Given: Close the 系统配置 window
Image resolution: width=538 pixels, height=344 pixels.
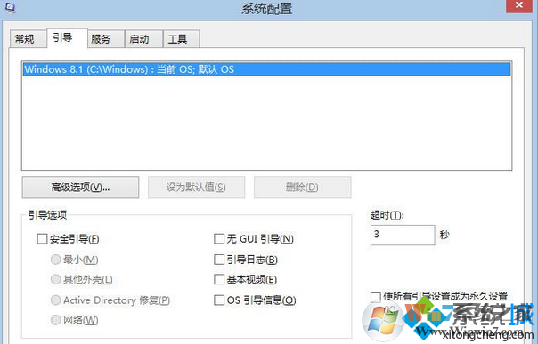Looking at the screenshot, I should pyautogui.click(x=519, y=6).
